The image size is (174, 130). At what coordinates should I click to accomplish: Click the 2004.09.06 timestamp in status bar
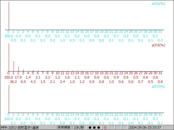pyautogui.click(x=145, y=127)
